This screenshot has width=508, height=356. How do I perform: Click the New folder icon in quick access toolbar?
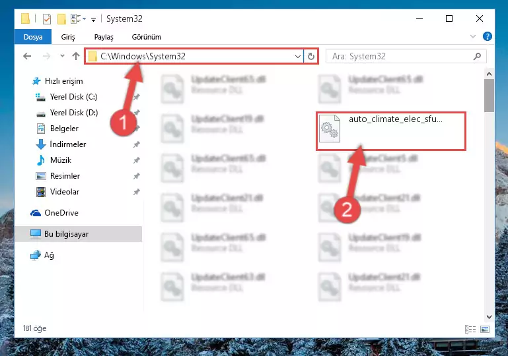(61, 19)
